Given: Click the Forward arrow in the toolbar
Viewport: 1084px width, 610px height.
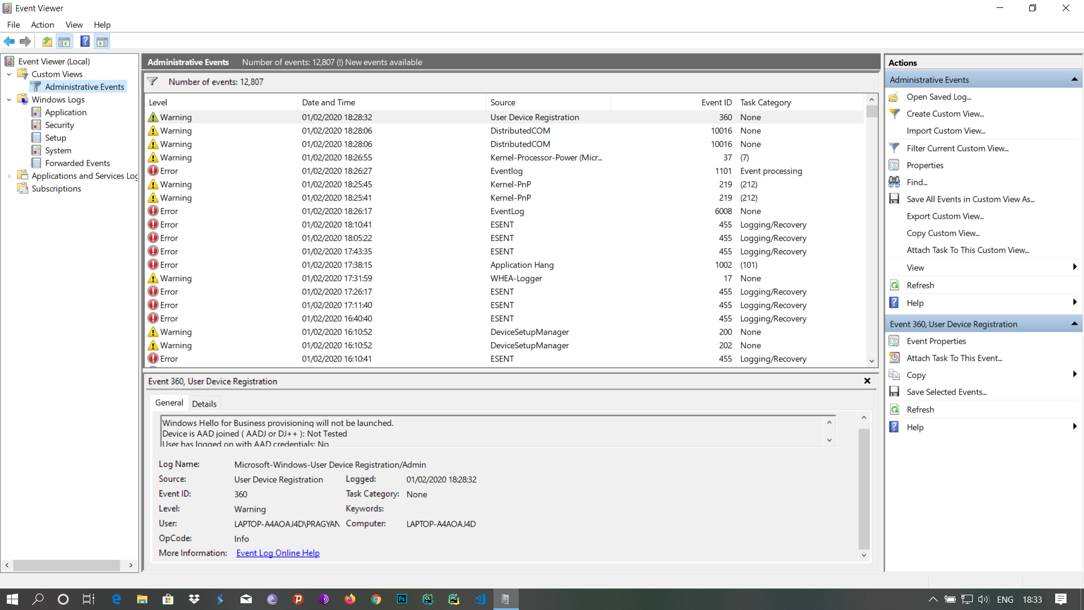Looking at the screenshot, I should [x=25, y=41].
